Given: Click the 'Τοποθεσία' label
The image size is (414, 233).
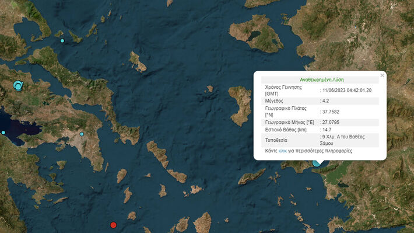Looking at the screenshot, I should click(276, 140).
